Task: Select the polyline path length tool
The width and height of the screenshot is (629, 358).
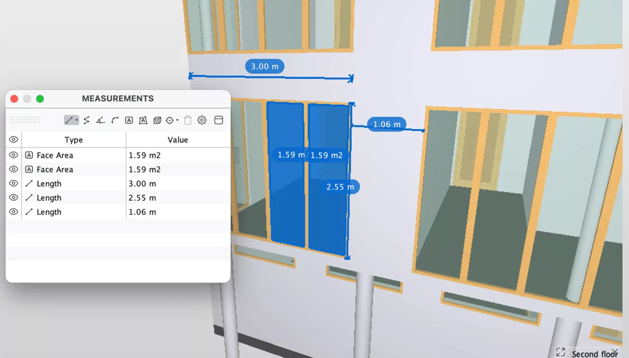Action: [86, 120]
